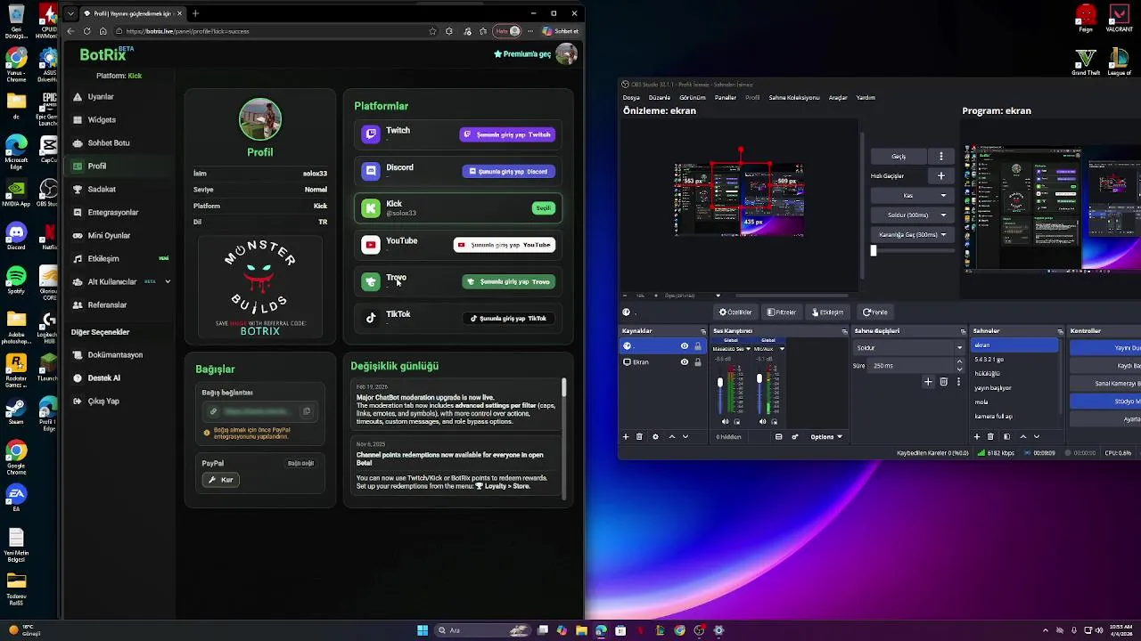Viewport: 1141px width, 641px height.
Task: Open the Soldur scene transition combo box
Action: (909, 348)
